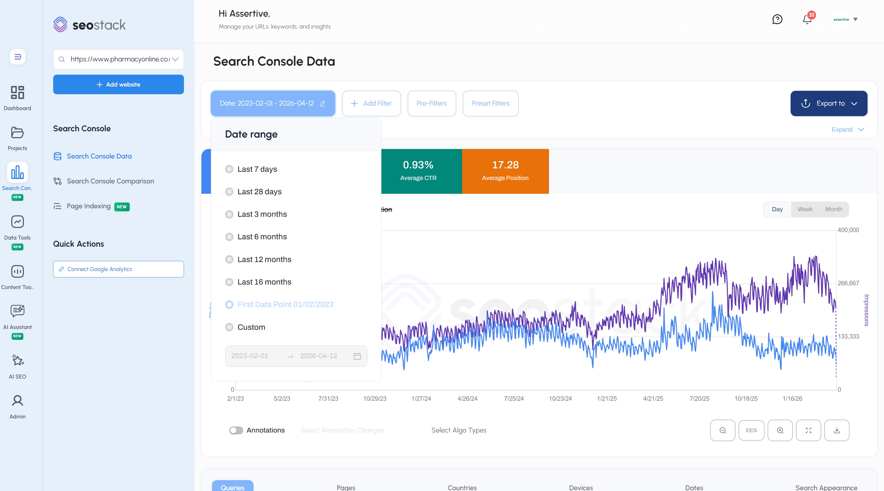
Task: Enable the Annotations toggle
Action: [236, 430]
